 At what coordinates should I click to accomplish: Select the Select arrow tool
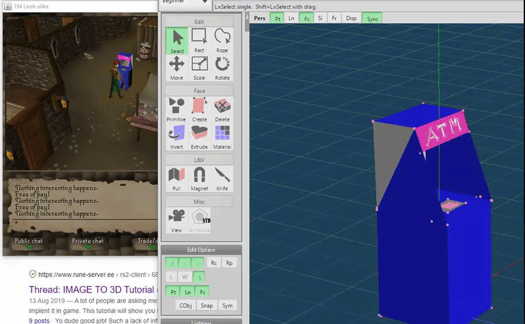tap(177, 41)
